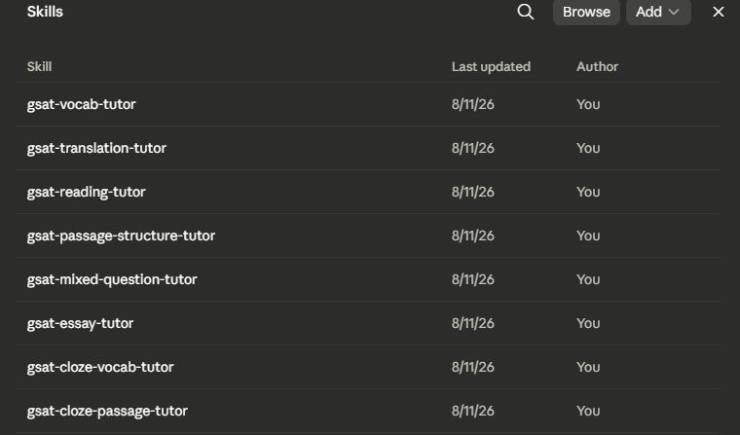Screen dimensions: 740x435
Task: Select the gsat-cloze-passage-tutor skill
Action: (x=368, y=412)
